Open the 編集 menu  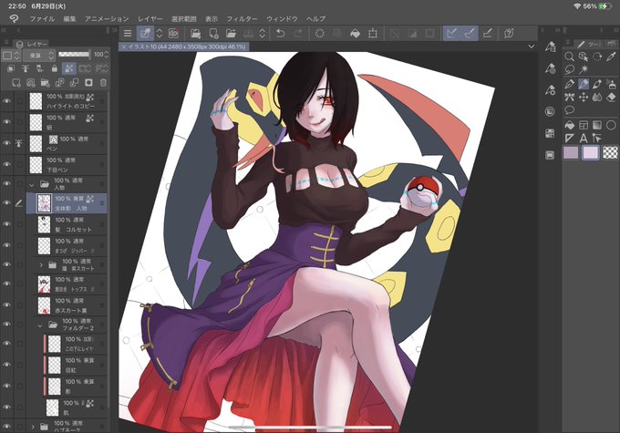(69, 18)
